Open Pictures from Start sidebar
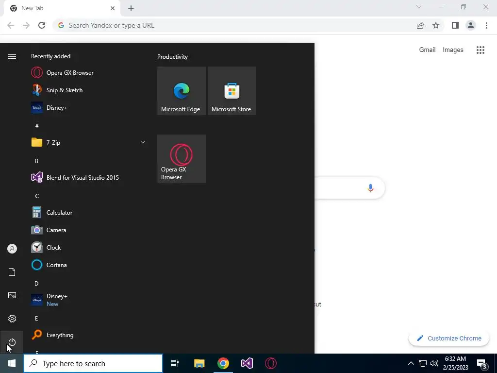Viewport: 497px width, 373px height. coord(12,295)
